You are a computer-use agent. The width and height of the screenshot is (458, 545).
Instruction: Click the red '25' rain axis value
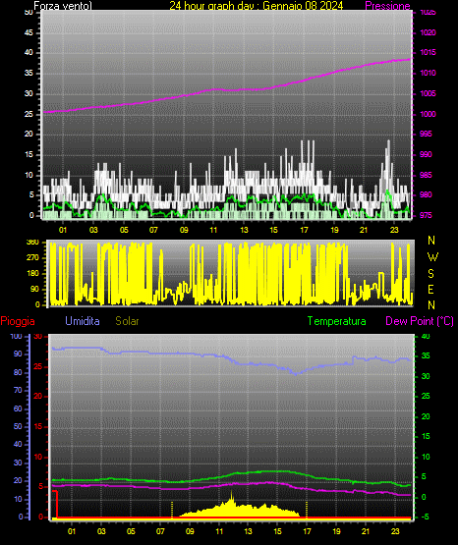tap(38, 366)
